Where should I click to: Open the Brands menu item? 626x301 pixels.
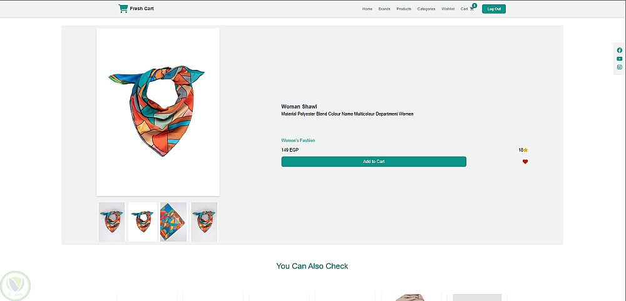pyautogui.click(x=384, y=9)
